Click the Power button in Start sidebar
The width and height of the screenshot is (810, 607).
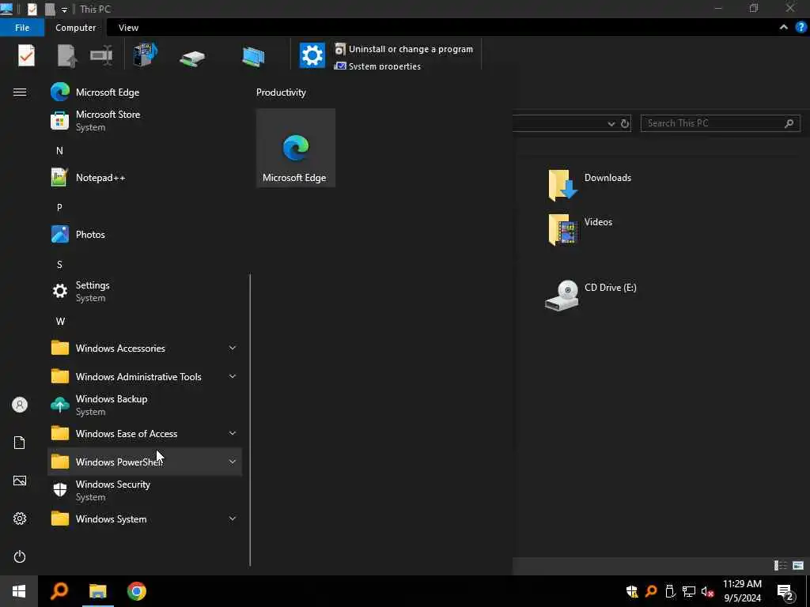(20, 556)
